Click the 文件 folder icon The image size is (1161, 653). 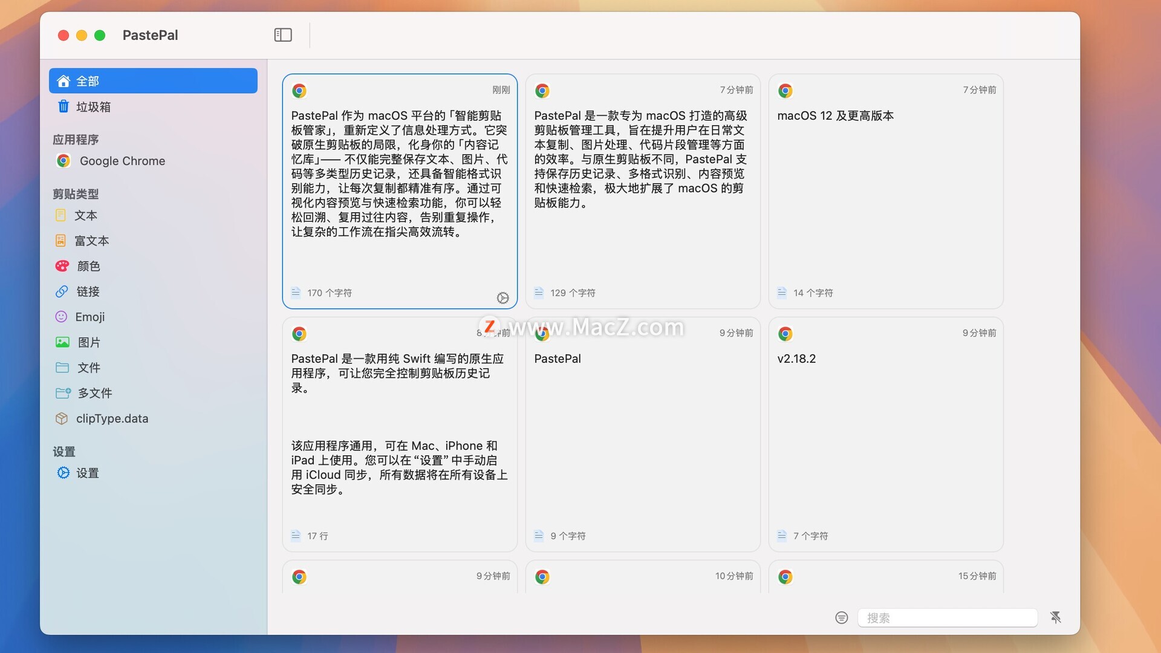62,368
